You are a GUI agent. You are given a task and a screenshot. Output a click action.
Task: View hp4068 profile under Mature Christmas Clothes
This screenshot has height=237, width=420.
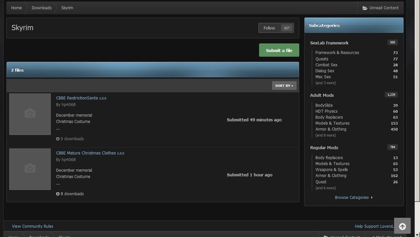coord(69,160)
